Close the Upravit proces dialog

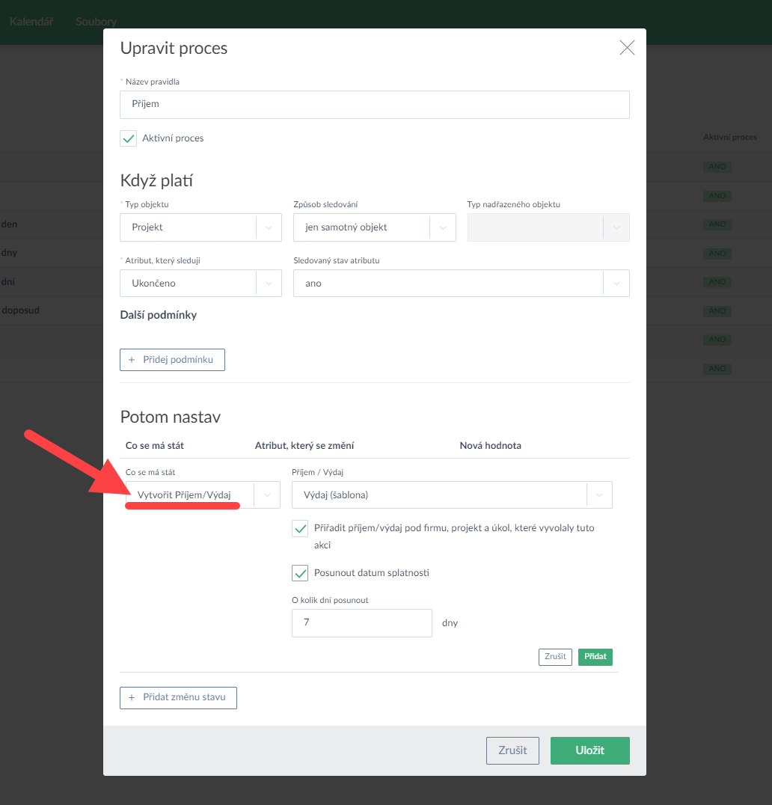627,49
